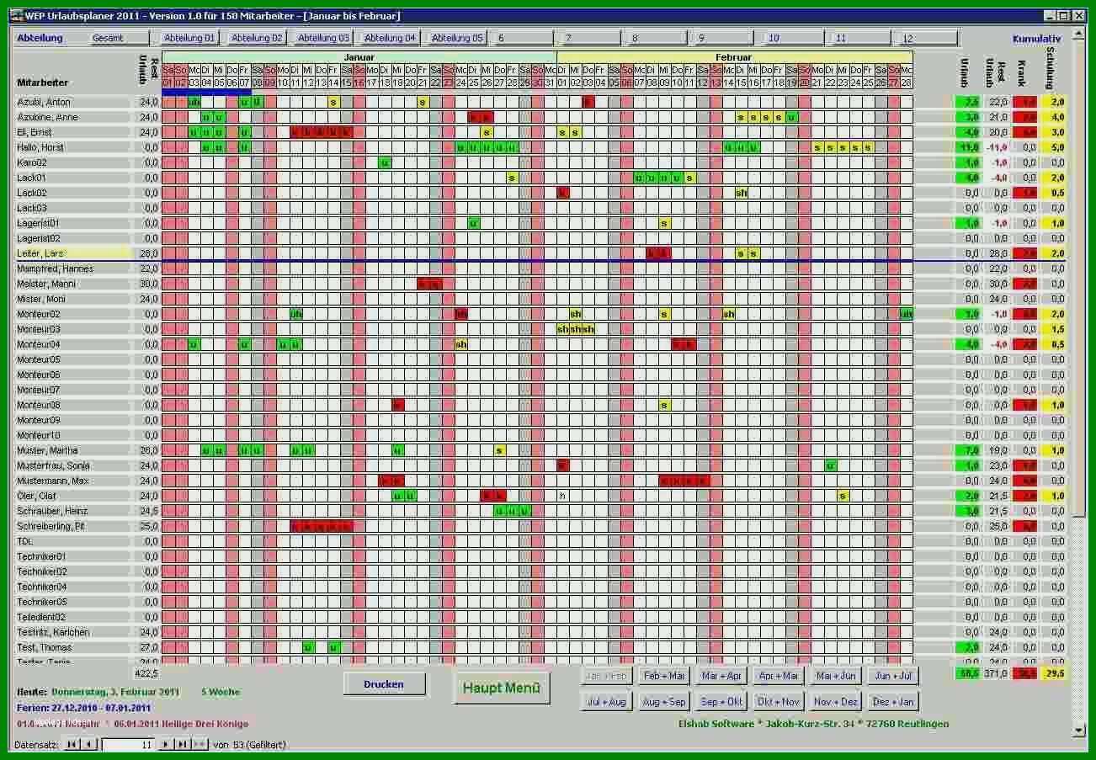Click the Elshab Software address line

click(813, 723)
